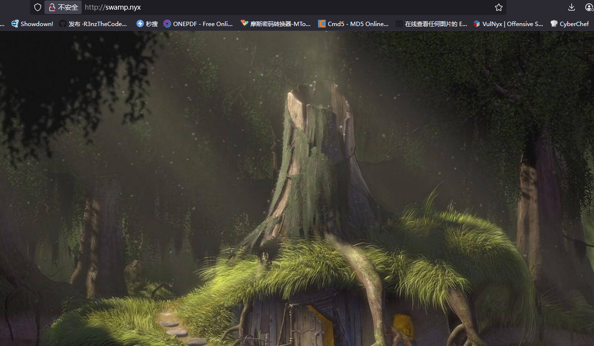The image size is (594, 346).
Task: Open the 在线查看任何图片的 E... bookmark
Action: click(x=431, y=24)
